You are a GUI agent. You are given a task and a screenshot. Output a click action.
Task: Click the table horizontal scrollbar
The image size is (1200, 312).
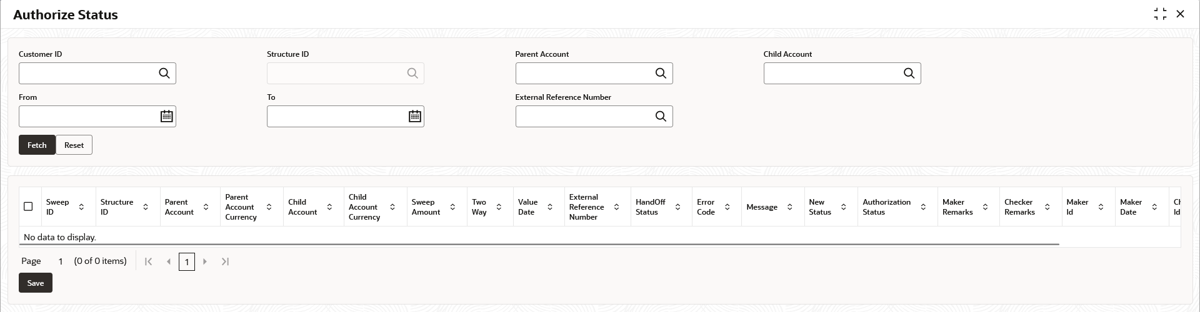point(539,244)
